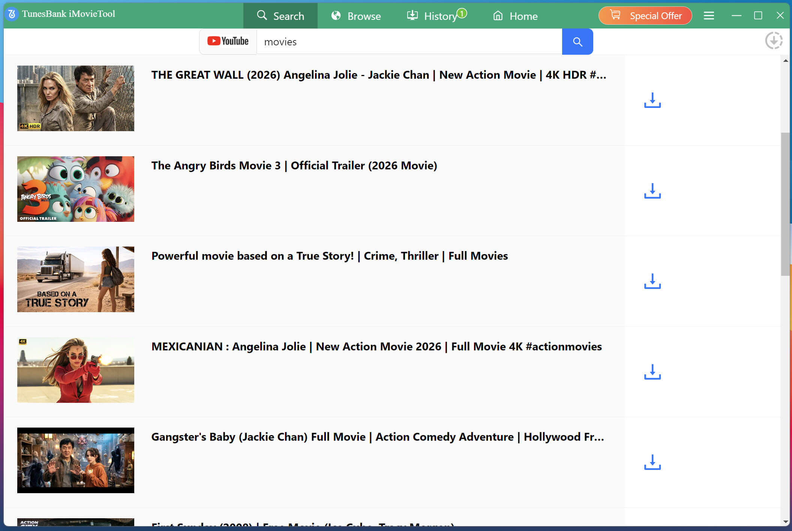Click the scrollbar up arrow
The width and height of the screenshot is (792, 531).
click(785, 60)
